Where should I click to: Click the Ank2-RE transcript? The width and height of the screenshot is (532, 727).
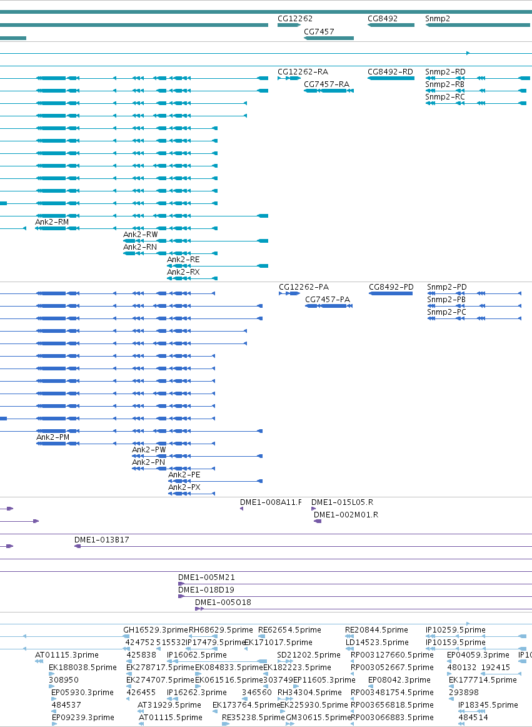[218, 266]
